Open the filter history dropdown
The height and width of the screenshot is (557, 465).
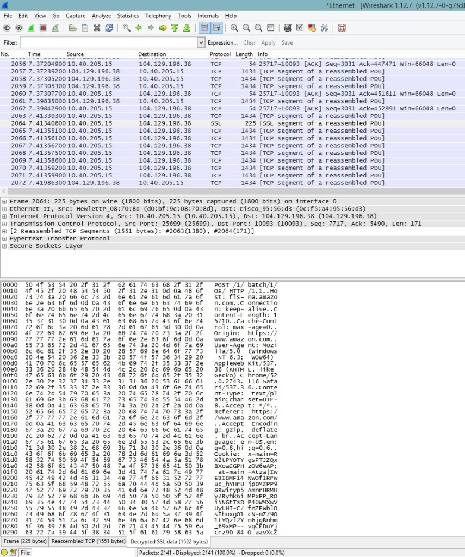201,42
